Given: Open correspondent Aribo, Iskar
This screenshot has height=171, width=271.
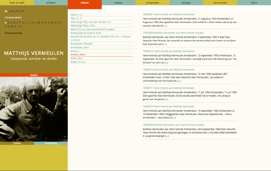Looking at the screenshot, I should [x=76, y=58].
